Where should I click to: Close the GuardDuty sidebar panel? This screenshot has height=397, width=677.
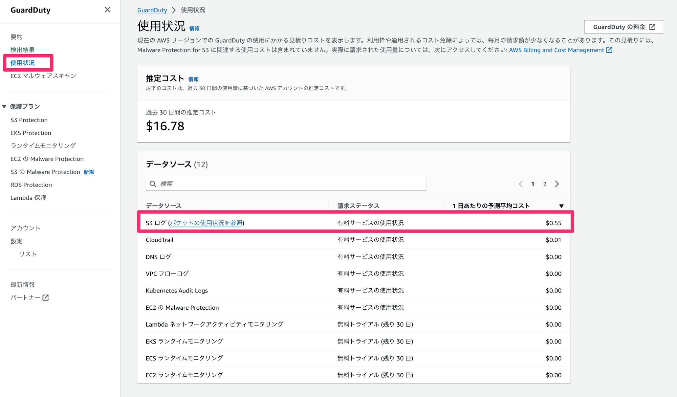(x=107, y=10)
